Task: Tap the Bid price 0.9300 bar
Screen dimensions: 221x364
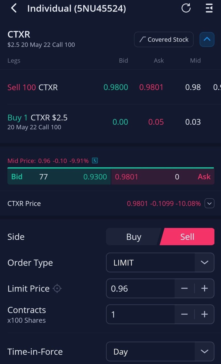Action: click(59, 177)
